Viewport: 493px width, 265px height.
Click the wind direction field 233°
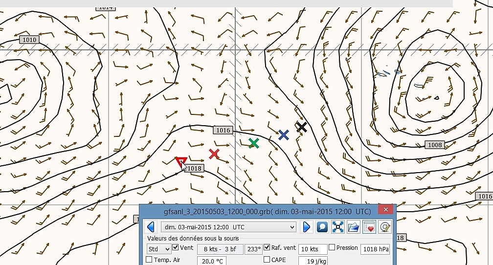coord(253,249)
